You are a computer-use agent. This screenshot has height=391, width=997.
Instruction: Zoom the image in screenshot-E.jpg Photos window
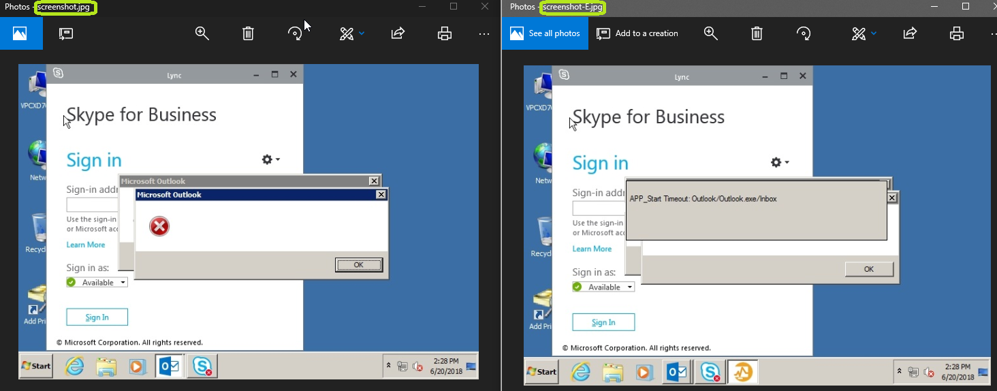click(x=711, y=33)
